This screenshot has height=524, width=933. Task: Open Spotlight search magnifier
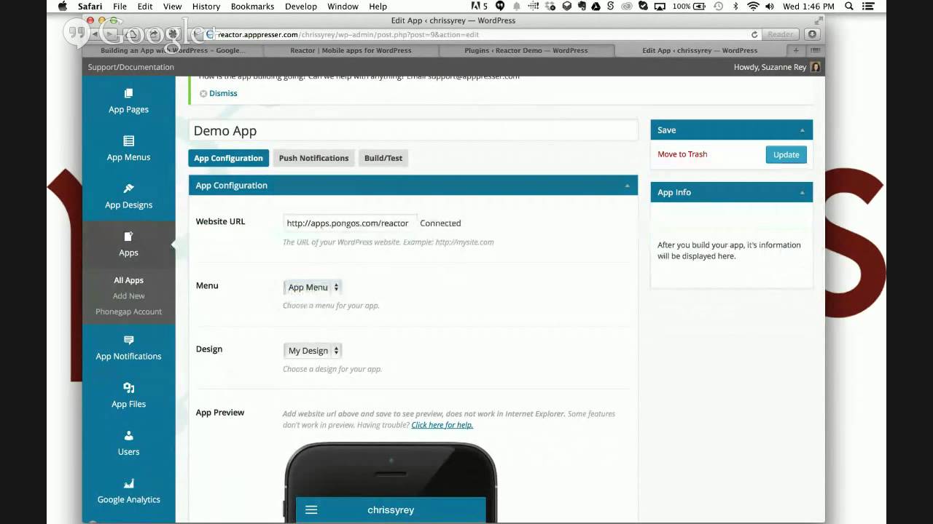click(849, 7)
